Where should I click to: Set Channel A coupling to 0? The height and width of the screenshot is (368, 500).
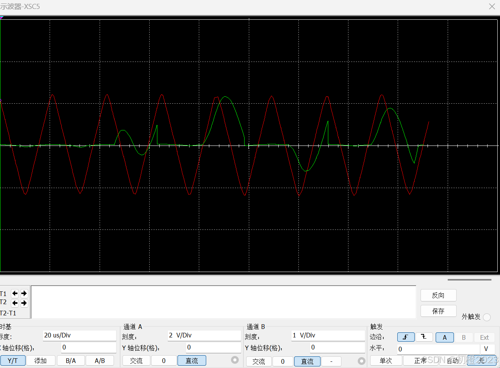click(164, 361)
